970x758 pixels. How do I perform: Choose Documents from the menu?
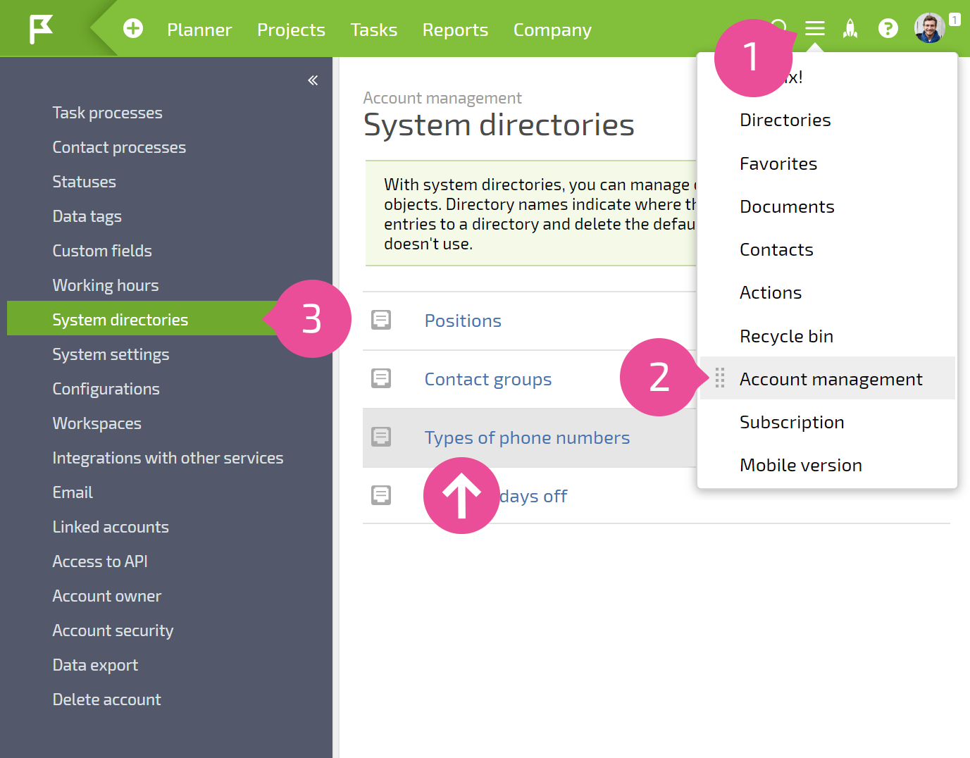[x=787, y=206]
